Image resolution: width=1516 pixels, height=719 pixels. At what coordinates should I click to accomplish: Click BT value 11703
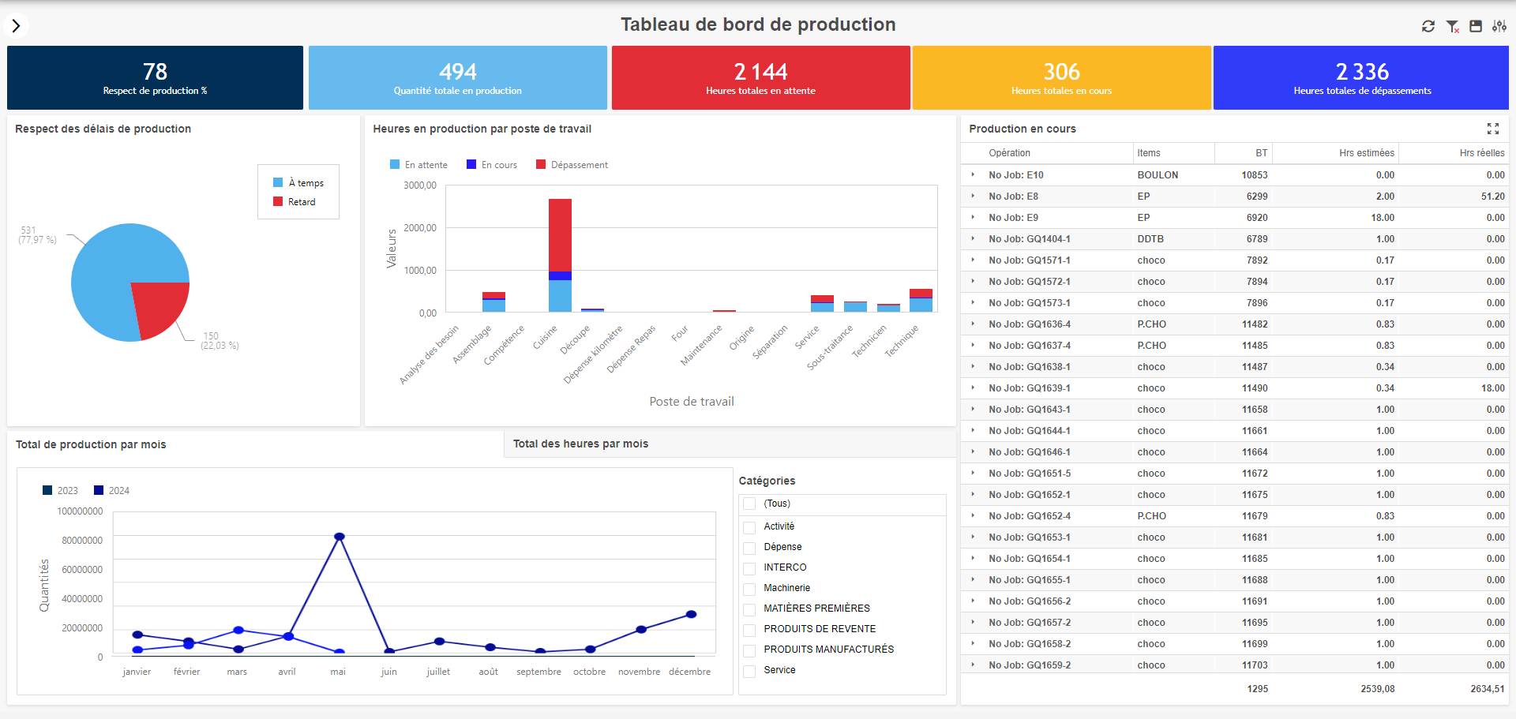(x=1255, y=665)
